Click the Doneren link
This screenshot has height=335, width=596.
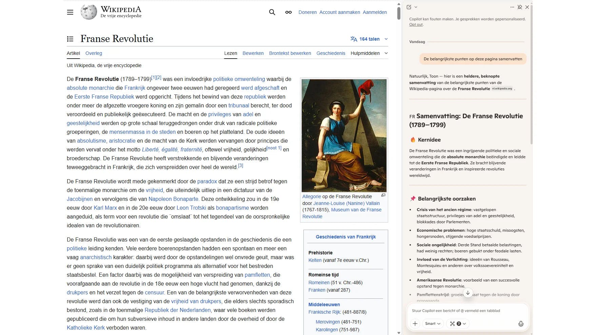pos(307,12)
